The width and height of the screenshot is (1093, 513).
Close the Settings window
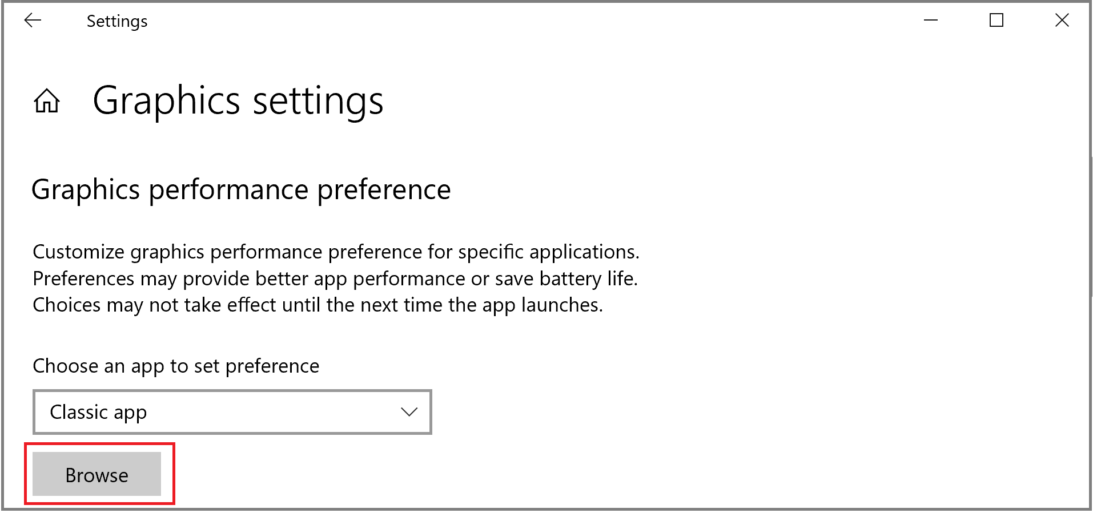(x=1062, y=21)
